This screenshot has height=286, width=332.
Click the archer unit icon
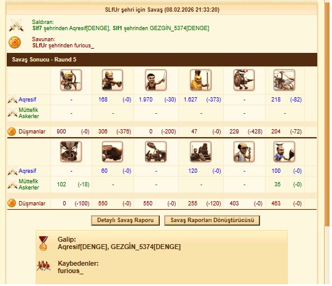point(71,80)
